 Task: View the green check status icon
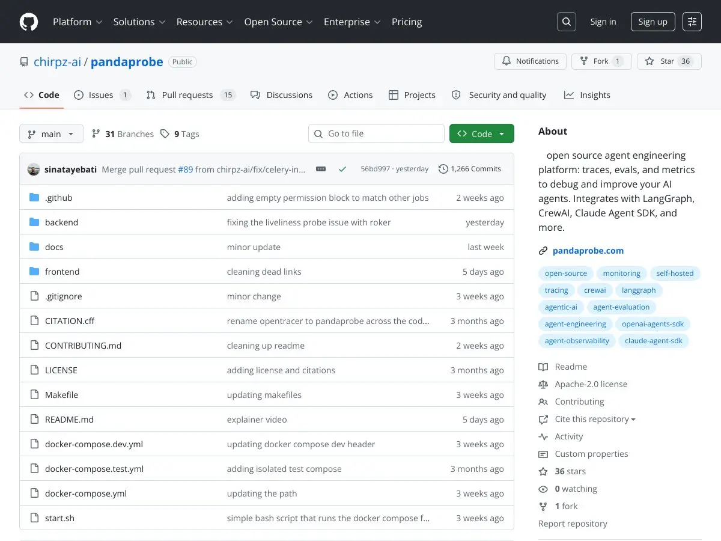(342, 169)
